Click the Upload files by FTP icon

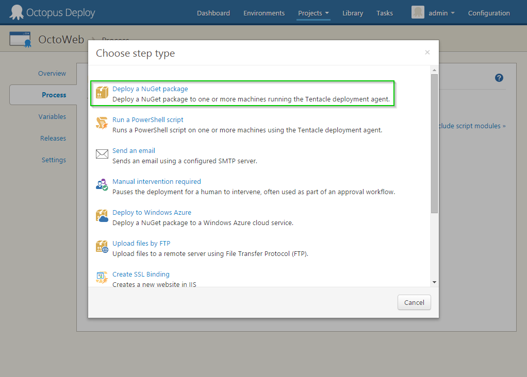pyautogui.click(x=102, y=247)
